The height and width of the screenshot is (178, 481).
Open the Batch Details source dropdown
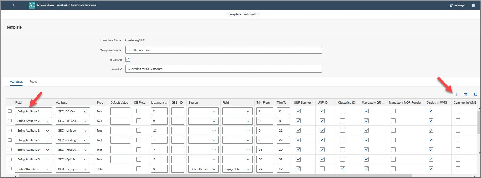[x=203, y=169]
